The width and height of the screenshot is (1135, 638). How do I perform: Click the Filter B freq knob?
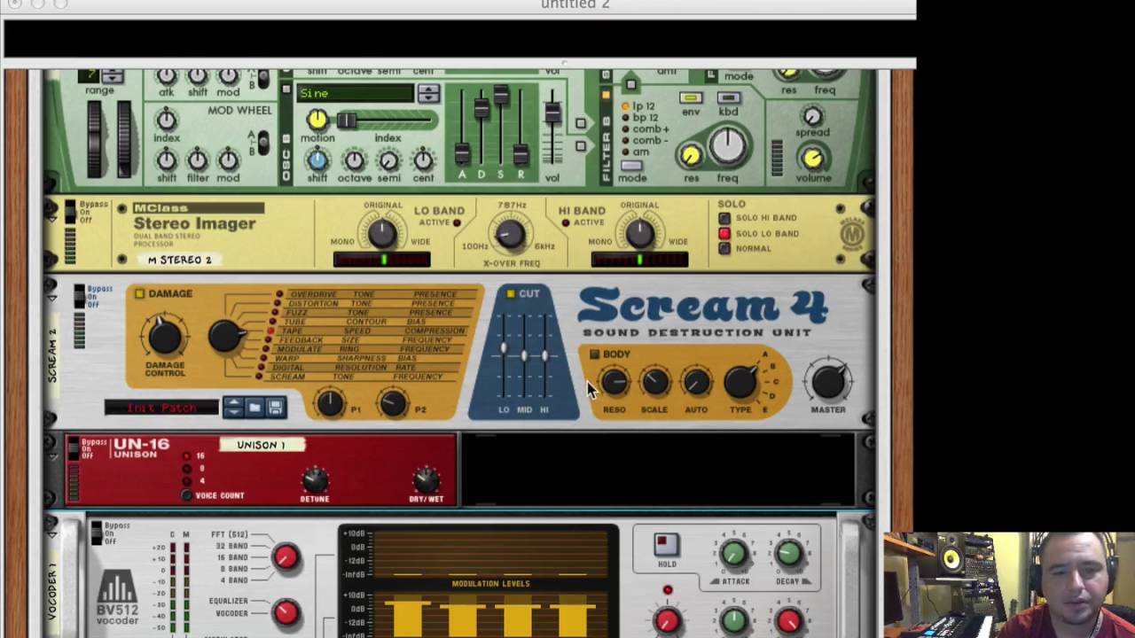tap(728, 146)
